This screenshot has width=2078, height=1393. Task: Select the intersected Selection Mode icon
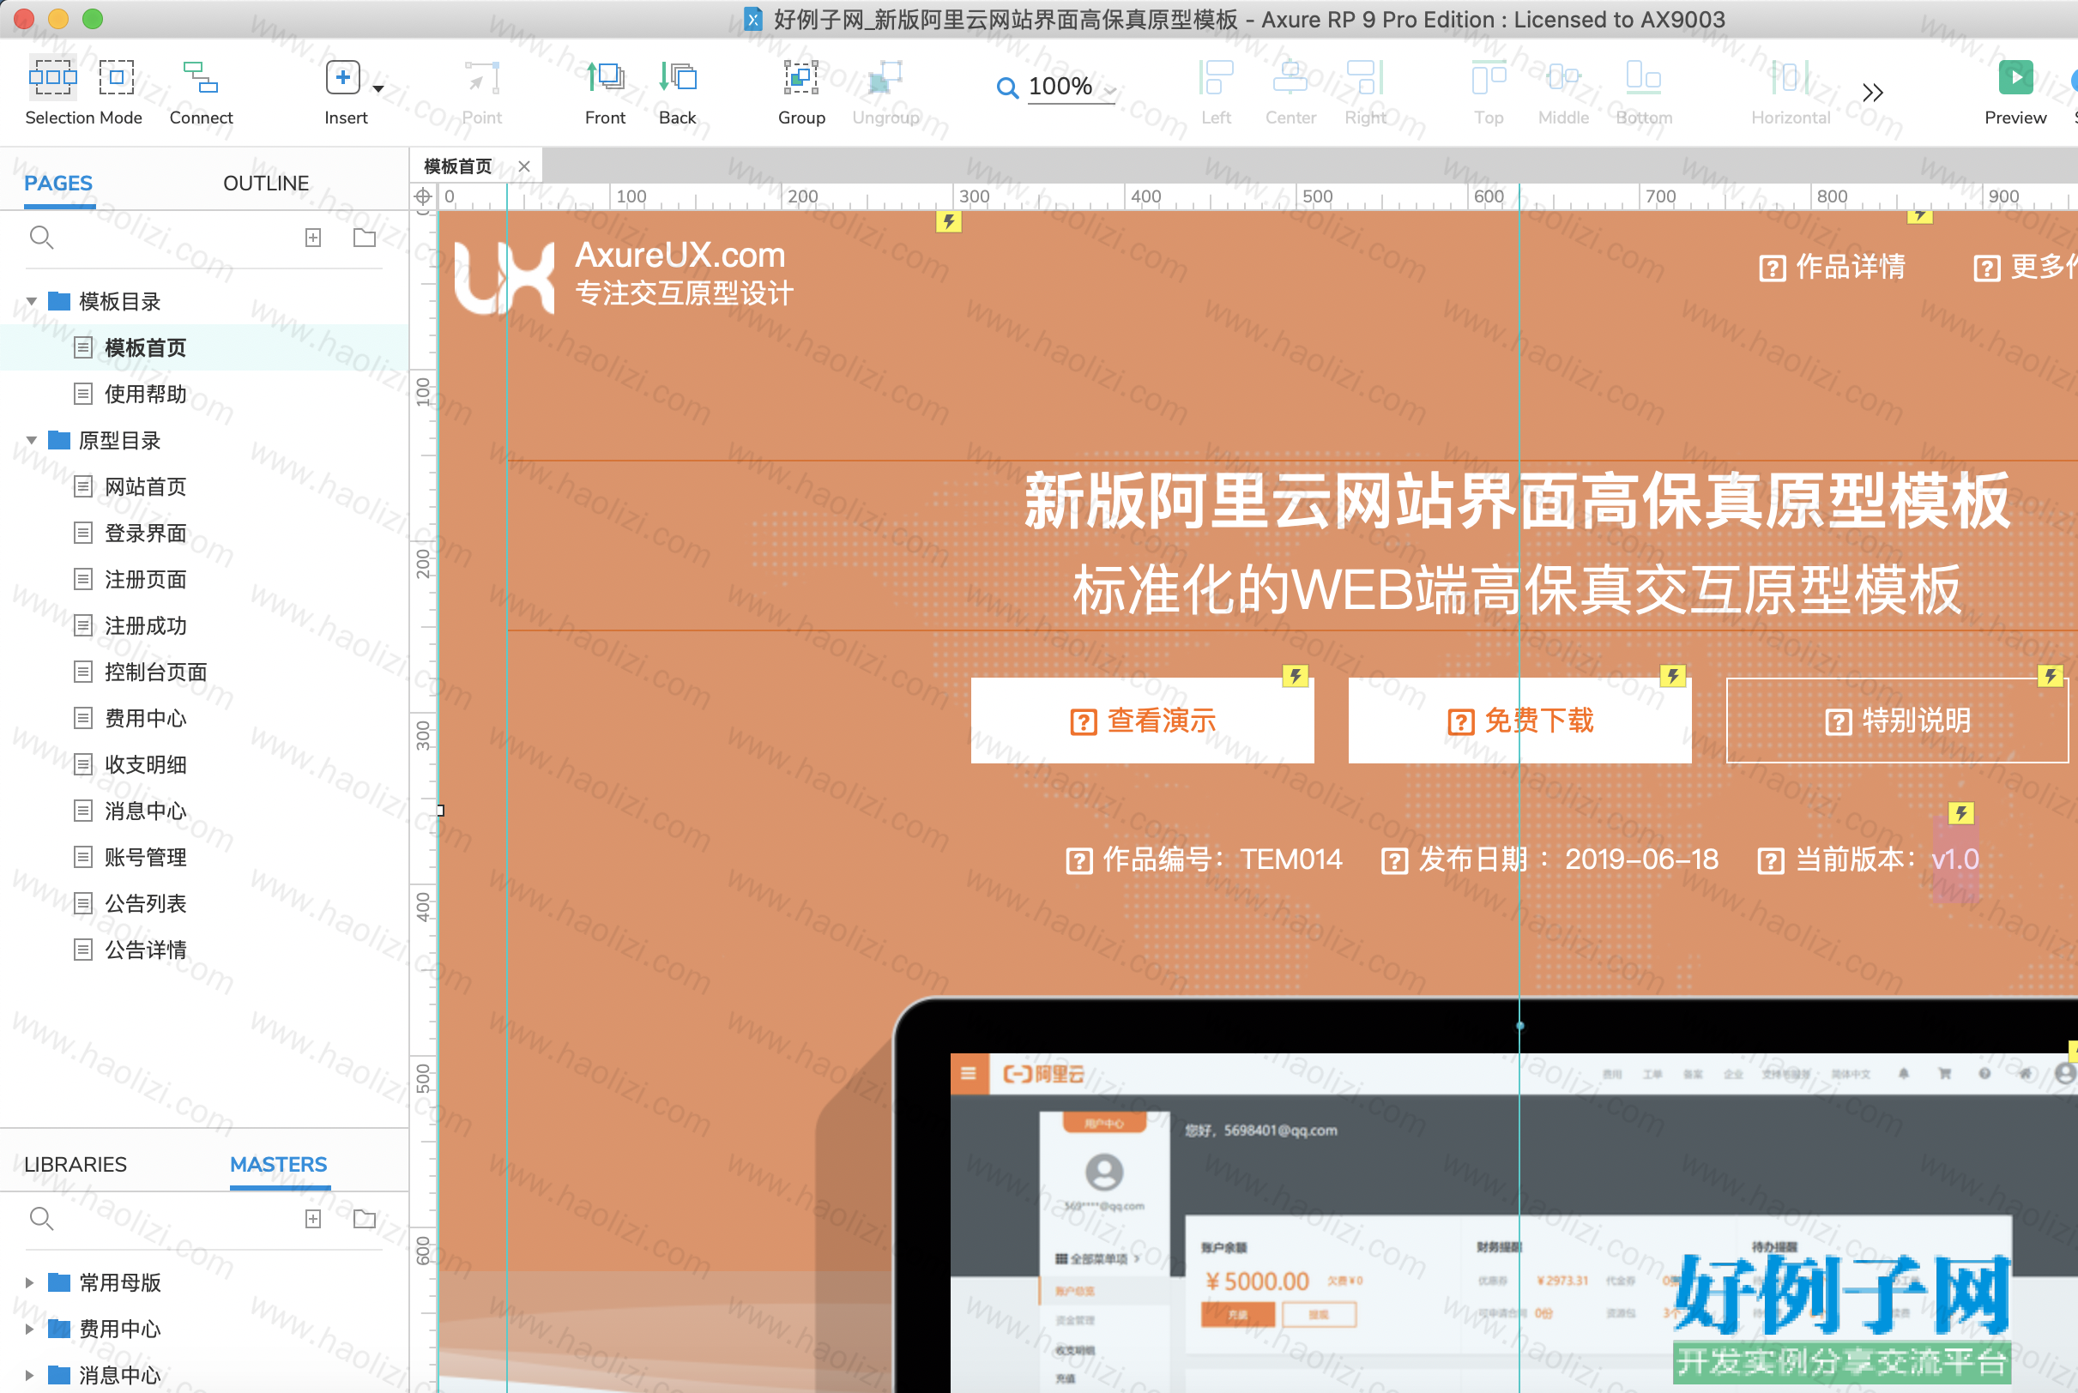click(x=52, y=77)
